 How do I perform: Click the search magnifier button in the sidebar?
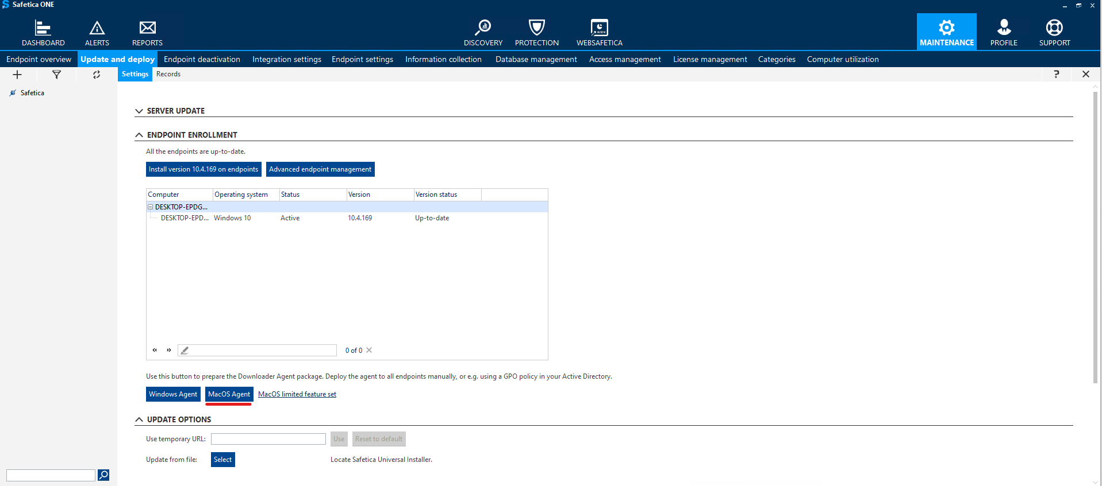(x=103, y=475)
